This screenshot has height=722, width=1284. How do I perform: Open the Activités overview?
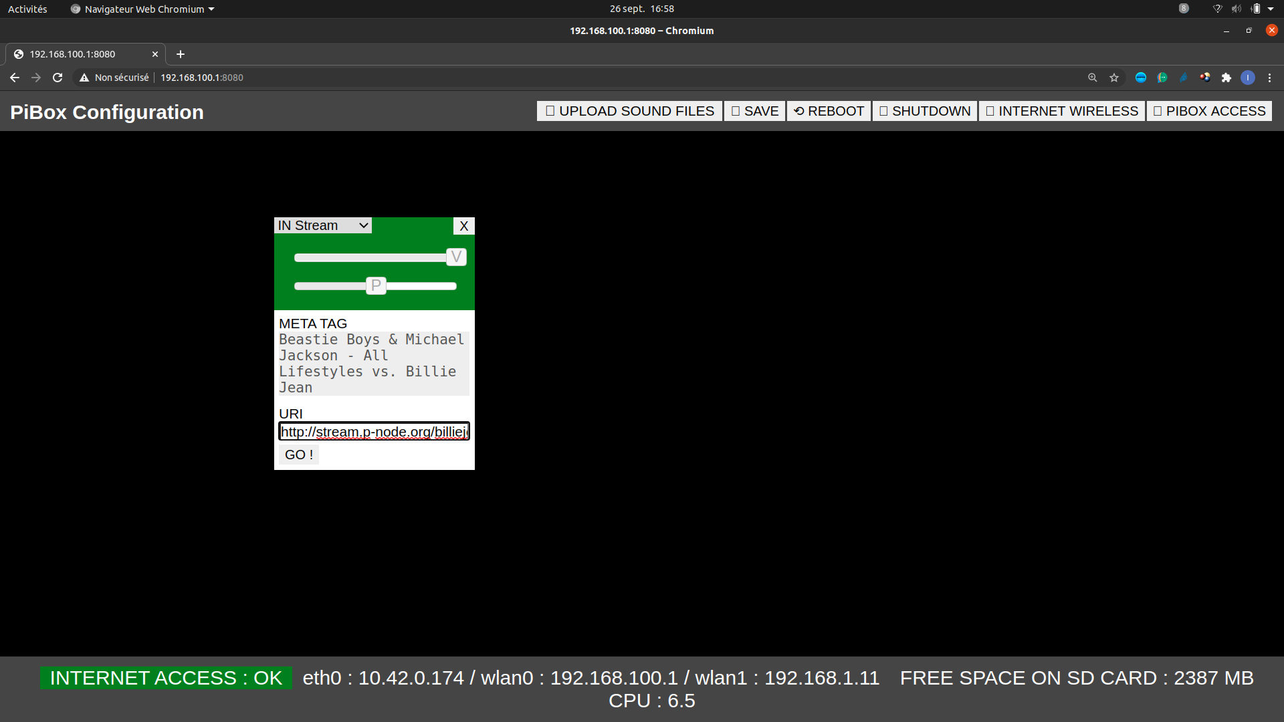pyautogui.click(x=27, y=9)
